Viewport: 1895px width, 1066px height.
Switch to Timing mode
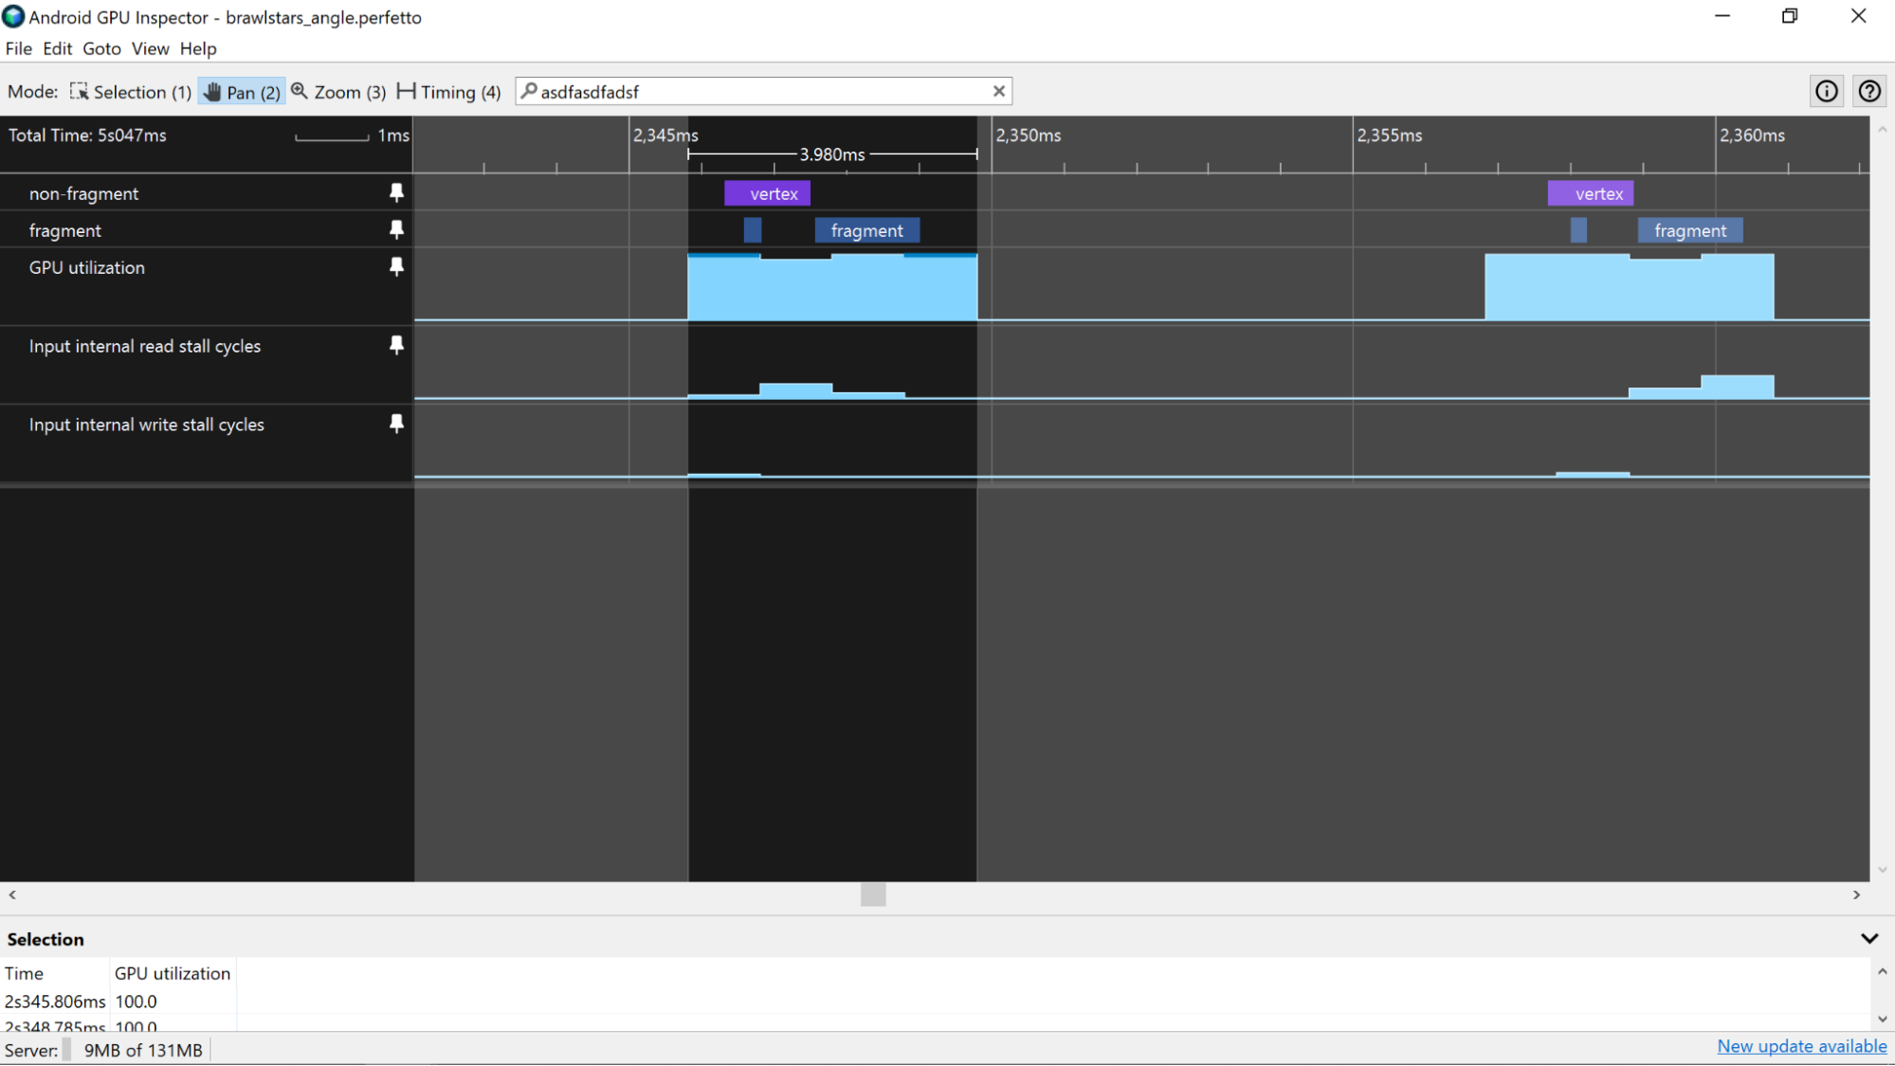[448, 92]
